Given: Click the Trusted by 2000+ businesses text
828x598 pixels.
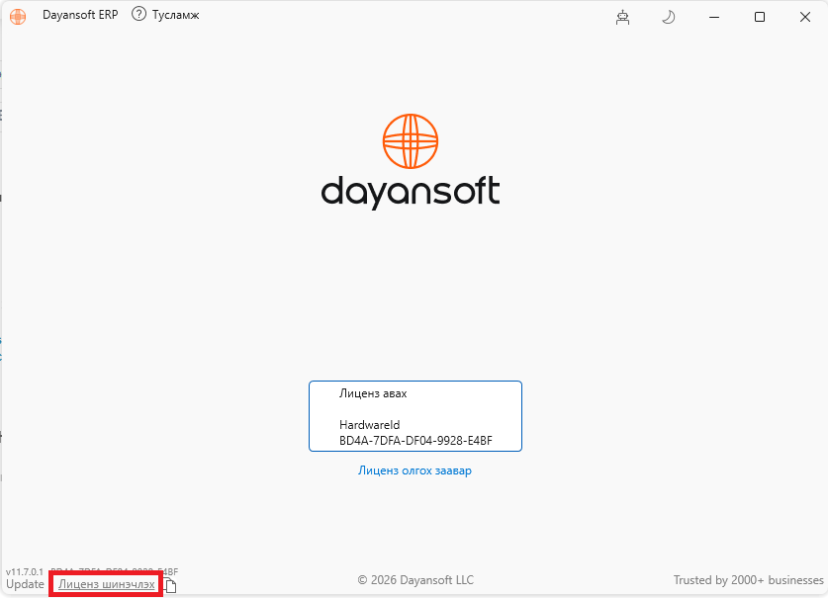Looking at the screenshot, I should coord(748,580).
